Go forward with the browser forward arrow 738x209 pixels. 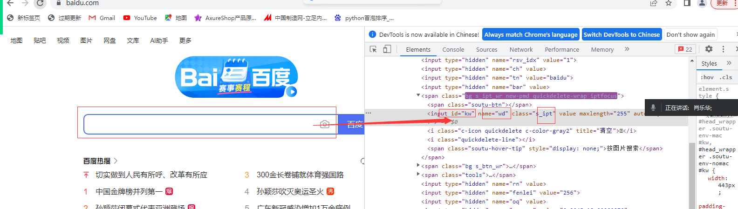pyautogui.click(x=25, y=3)
